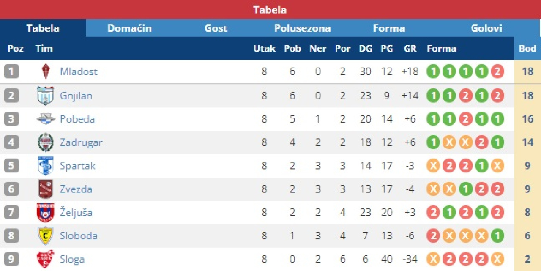This screenshot has width=541, height=271.
Task: Click the Bod column header
Action: click(x=527, y=48)
